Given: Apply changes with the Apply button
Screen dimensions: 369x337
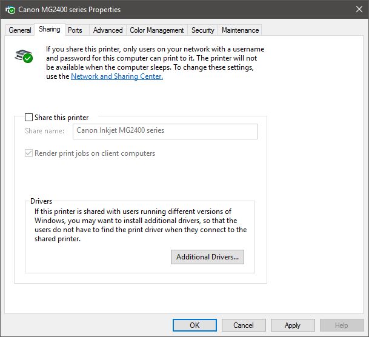Looking at the screenshot, I should click(293, 325).
